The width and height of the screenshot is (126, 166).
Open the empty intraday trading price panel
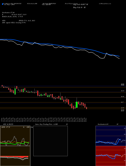click(x=50, y=141)
